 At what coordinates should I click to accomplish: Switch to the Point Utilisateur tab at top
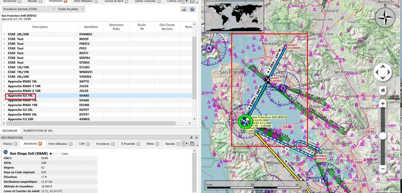point(83,1)
